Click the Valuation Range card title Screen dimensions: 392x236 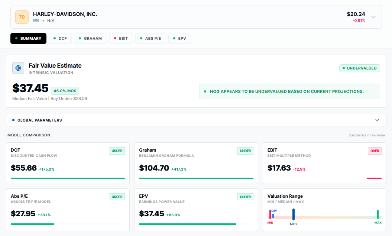(x=285, y=196)
